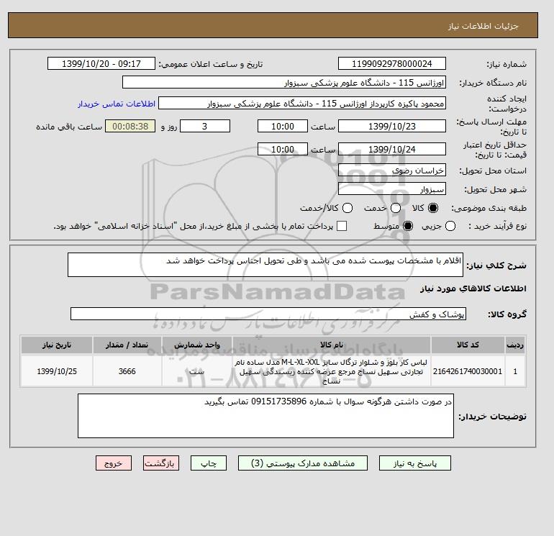Click the response deadline date 1399/10/23
Screen dimensions: 554x536
[392, 126]
